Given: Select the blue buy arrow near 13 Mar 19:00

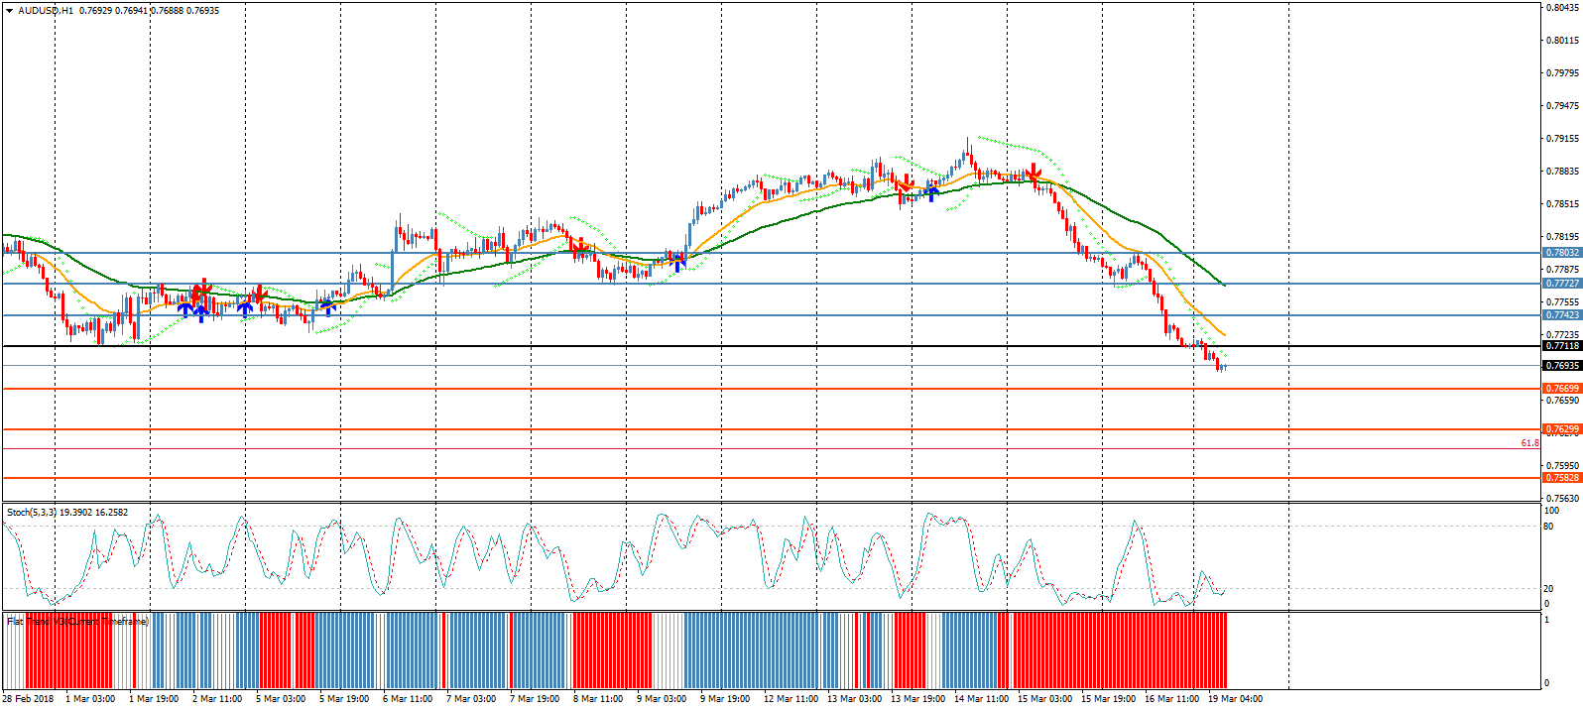Looking at the screenshot, I should 931,192.
